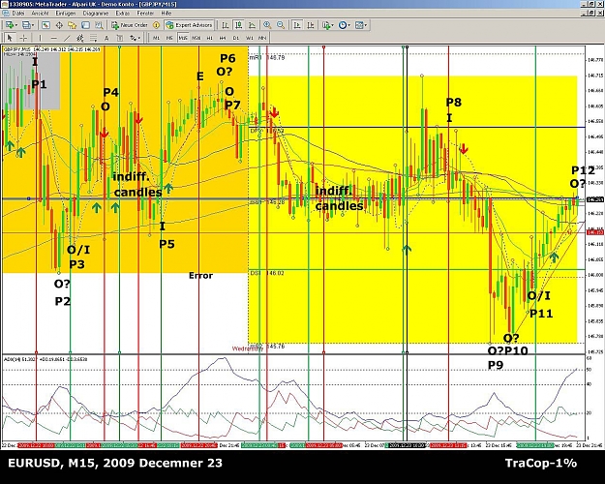Viewport: 605px width, 484px height.
Task: Open the Periods clock icon
Action: pyautogui.click(x=343, y=25)
